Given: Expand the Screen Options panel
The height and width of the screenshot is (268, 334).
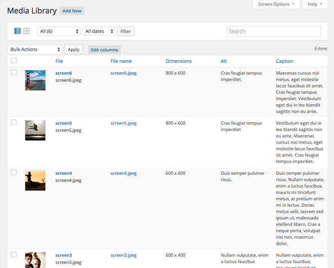Looking at the screenshot, I should (x=276, y=4).
